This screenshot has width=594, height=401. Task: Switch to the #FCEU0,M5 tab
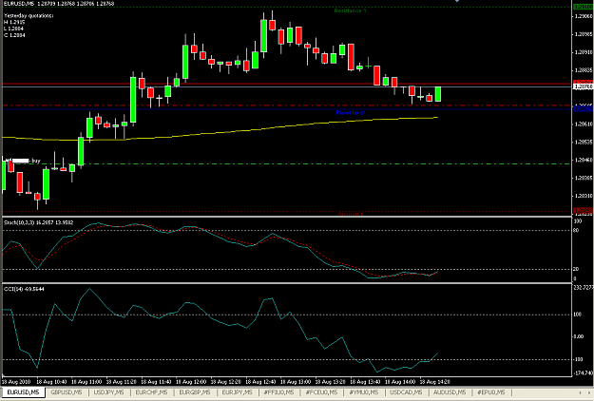point(321,392)
